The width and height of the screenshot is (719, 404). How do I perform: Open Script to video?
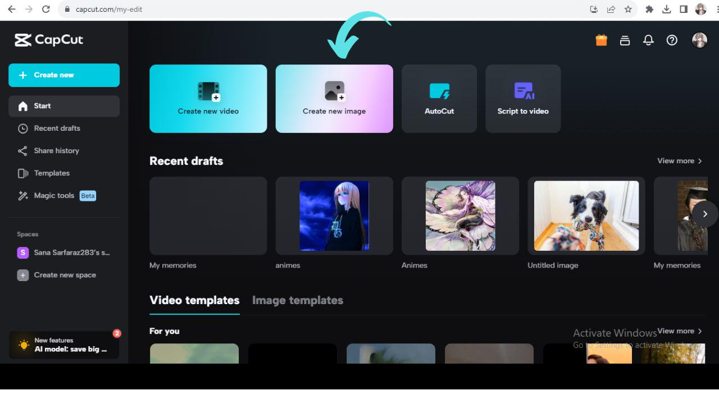pos(523,99)
